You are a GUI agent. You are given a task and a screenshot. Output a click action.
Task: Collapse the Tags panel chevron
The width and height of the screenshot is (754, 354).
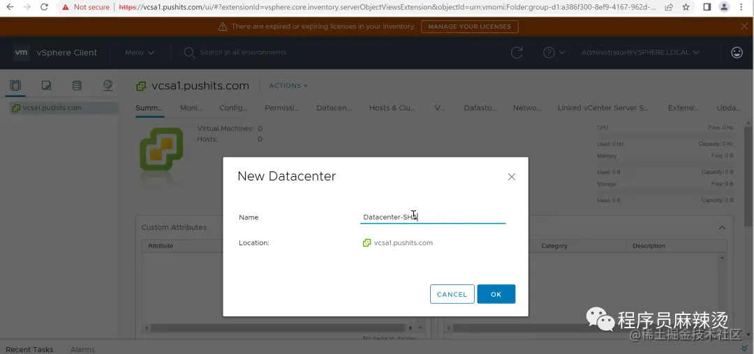(x=722, y=227)
